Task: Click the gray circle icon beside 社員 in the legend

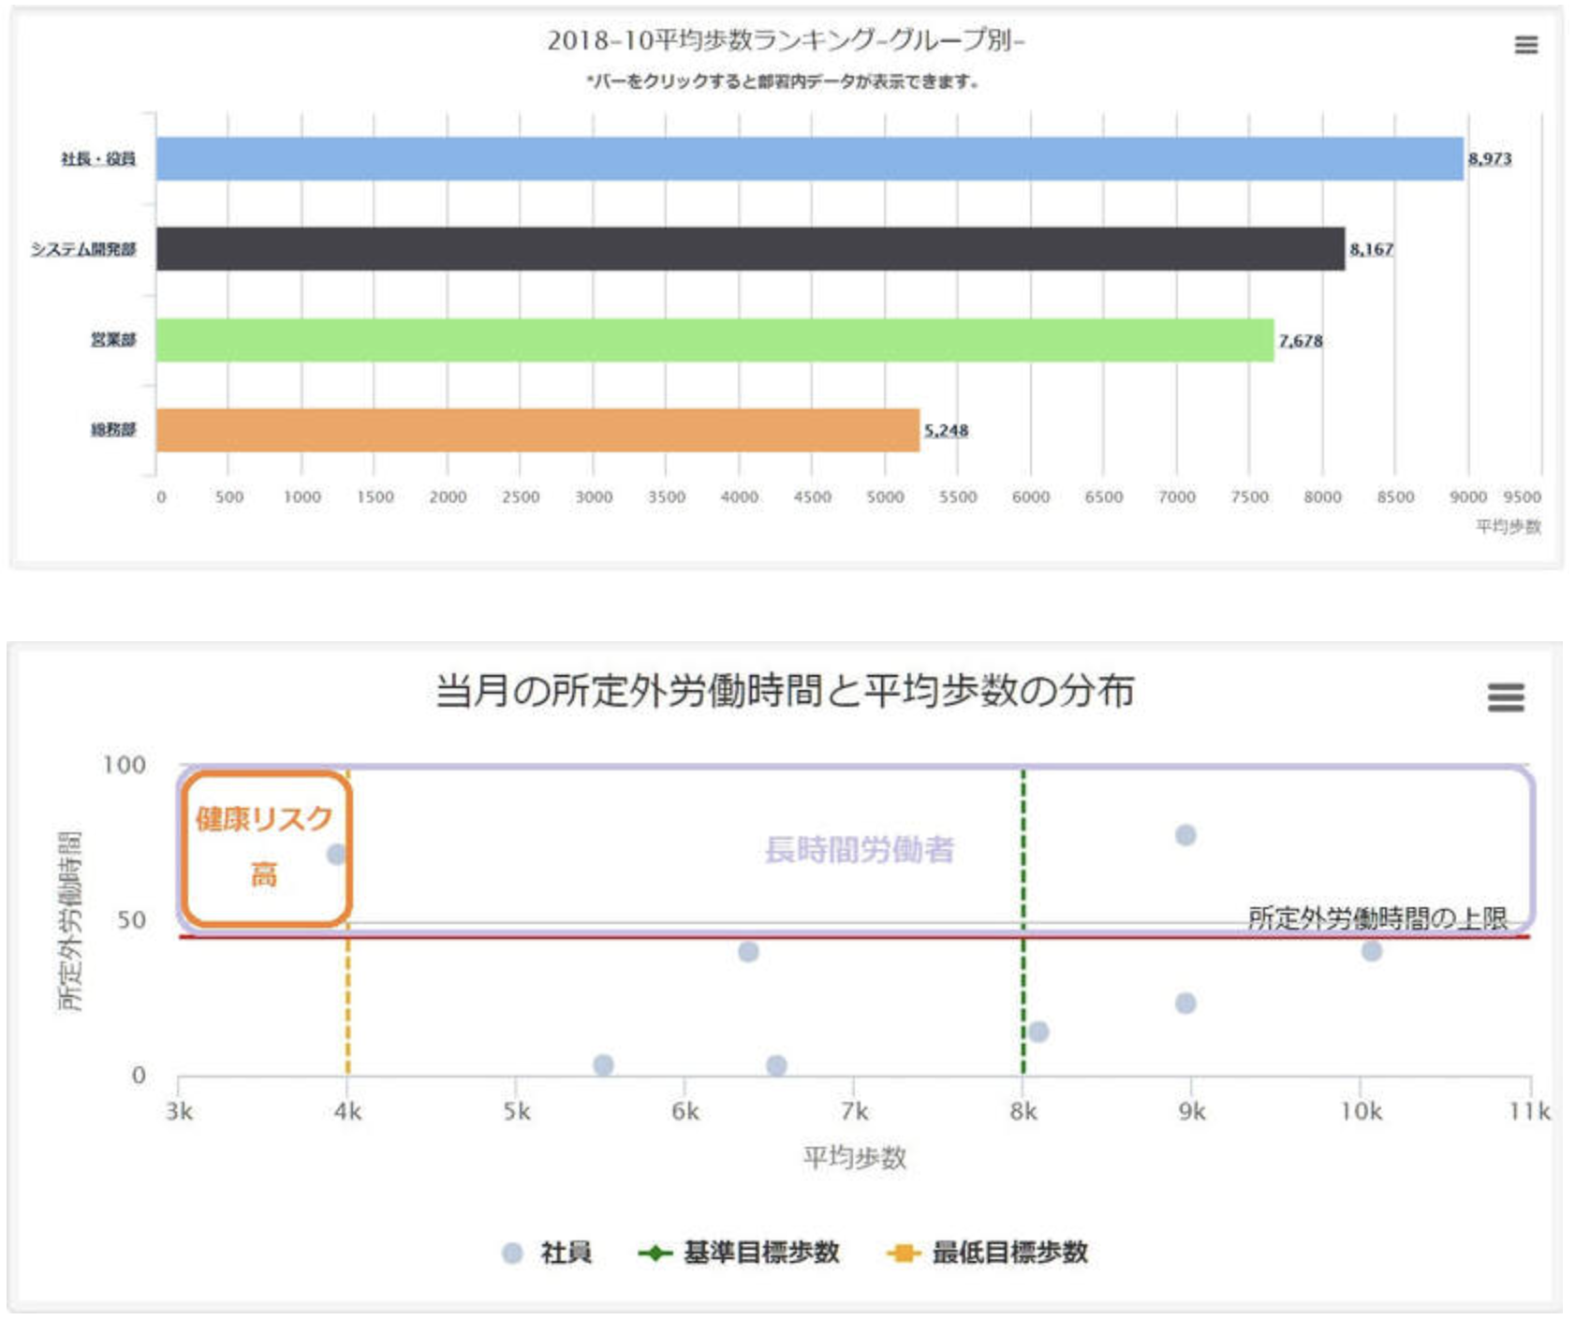Action: [512, 1253]
